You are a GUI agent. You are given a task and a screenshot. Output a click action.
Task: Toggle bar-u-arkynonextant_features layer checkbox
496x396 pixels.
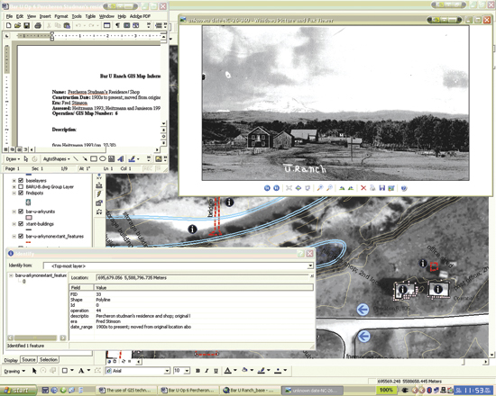pos(21,236)
